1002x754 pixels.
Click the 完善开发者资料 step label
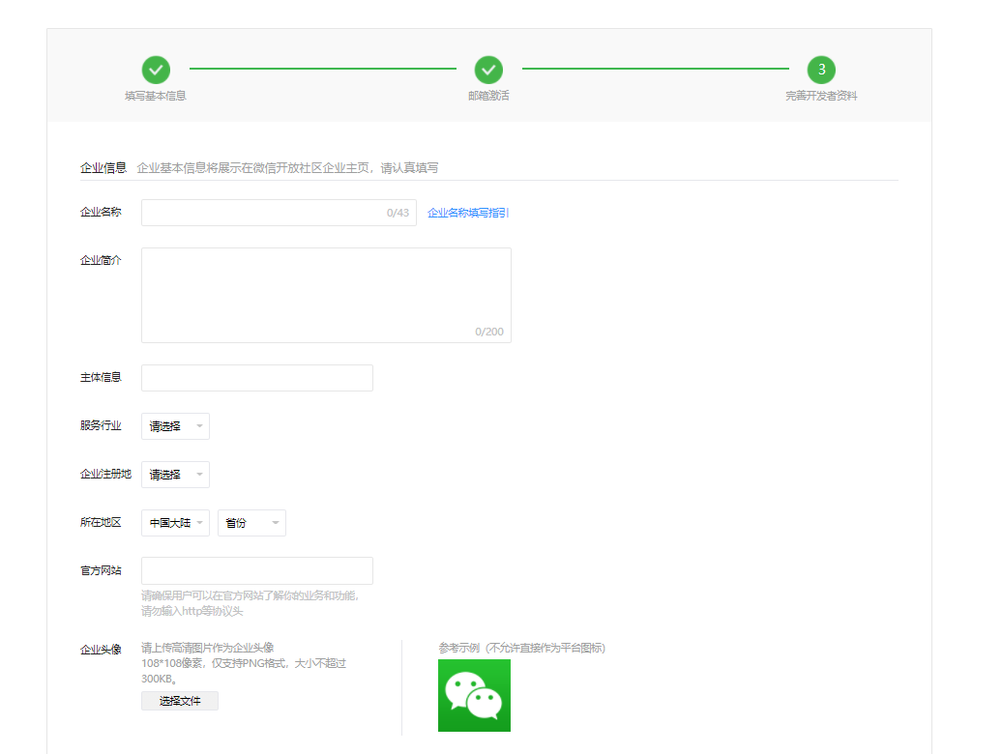(x=821, y=96)
